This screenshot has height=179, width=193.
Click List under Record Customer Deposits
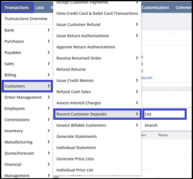click(164, 114)
